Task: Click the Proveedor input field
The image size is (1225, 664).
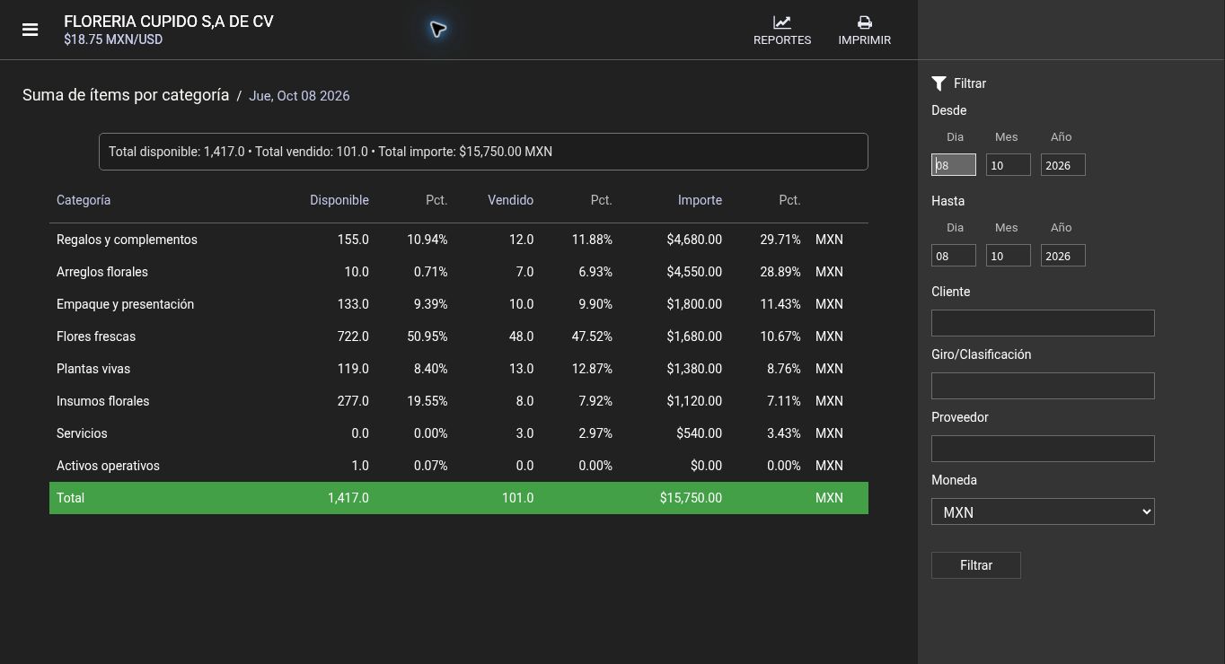Action: [x=1043, y=449]
